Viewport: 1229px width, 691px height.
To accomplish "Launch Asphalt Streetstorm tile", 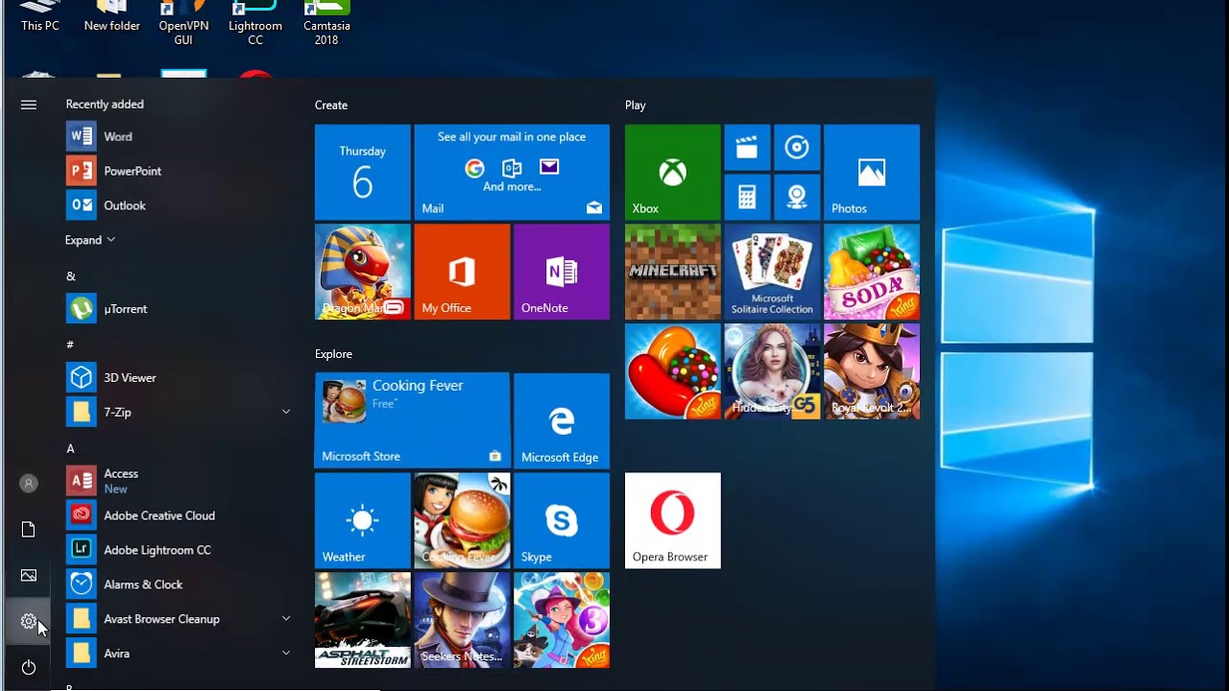I will coord(363,620).
